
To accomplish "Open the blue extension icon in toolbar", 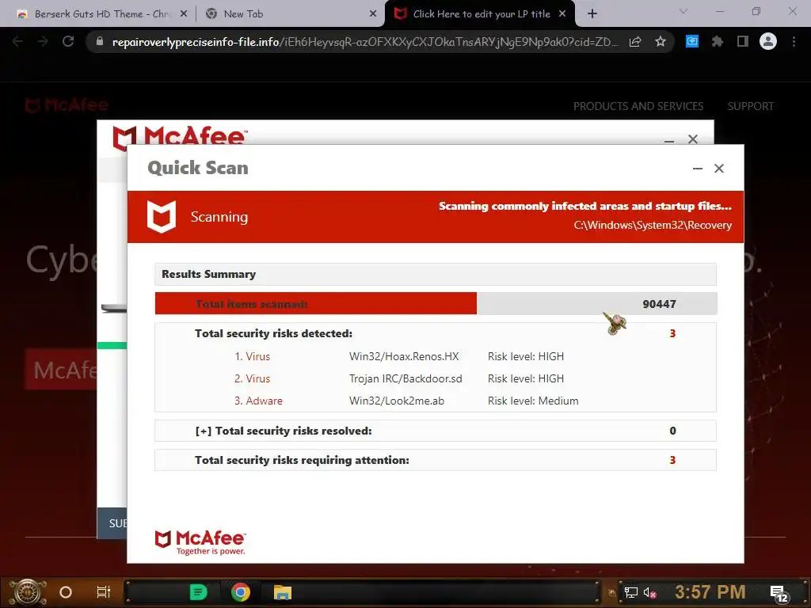I will point(692,41).
